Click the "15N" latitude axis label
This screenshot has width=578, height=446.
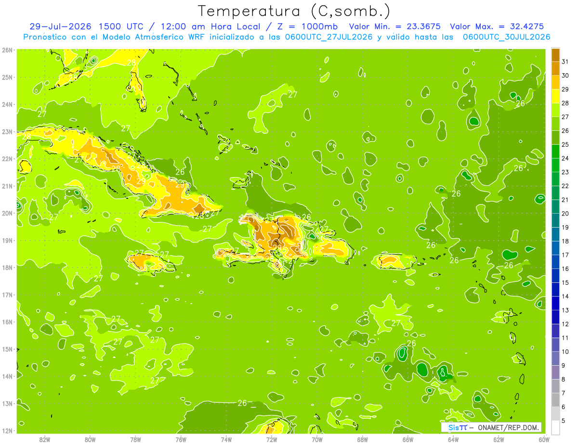(7, 349)
